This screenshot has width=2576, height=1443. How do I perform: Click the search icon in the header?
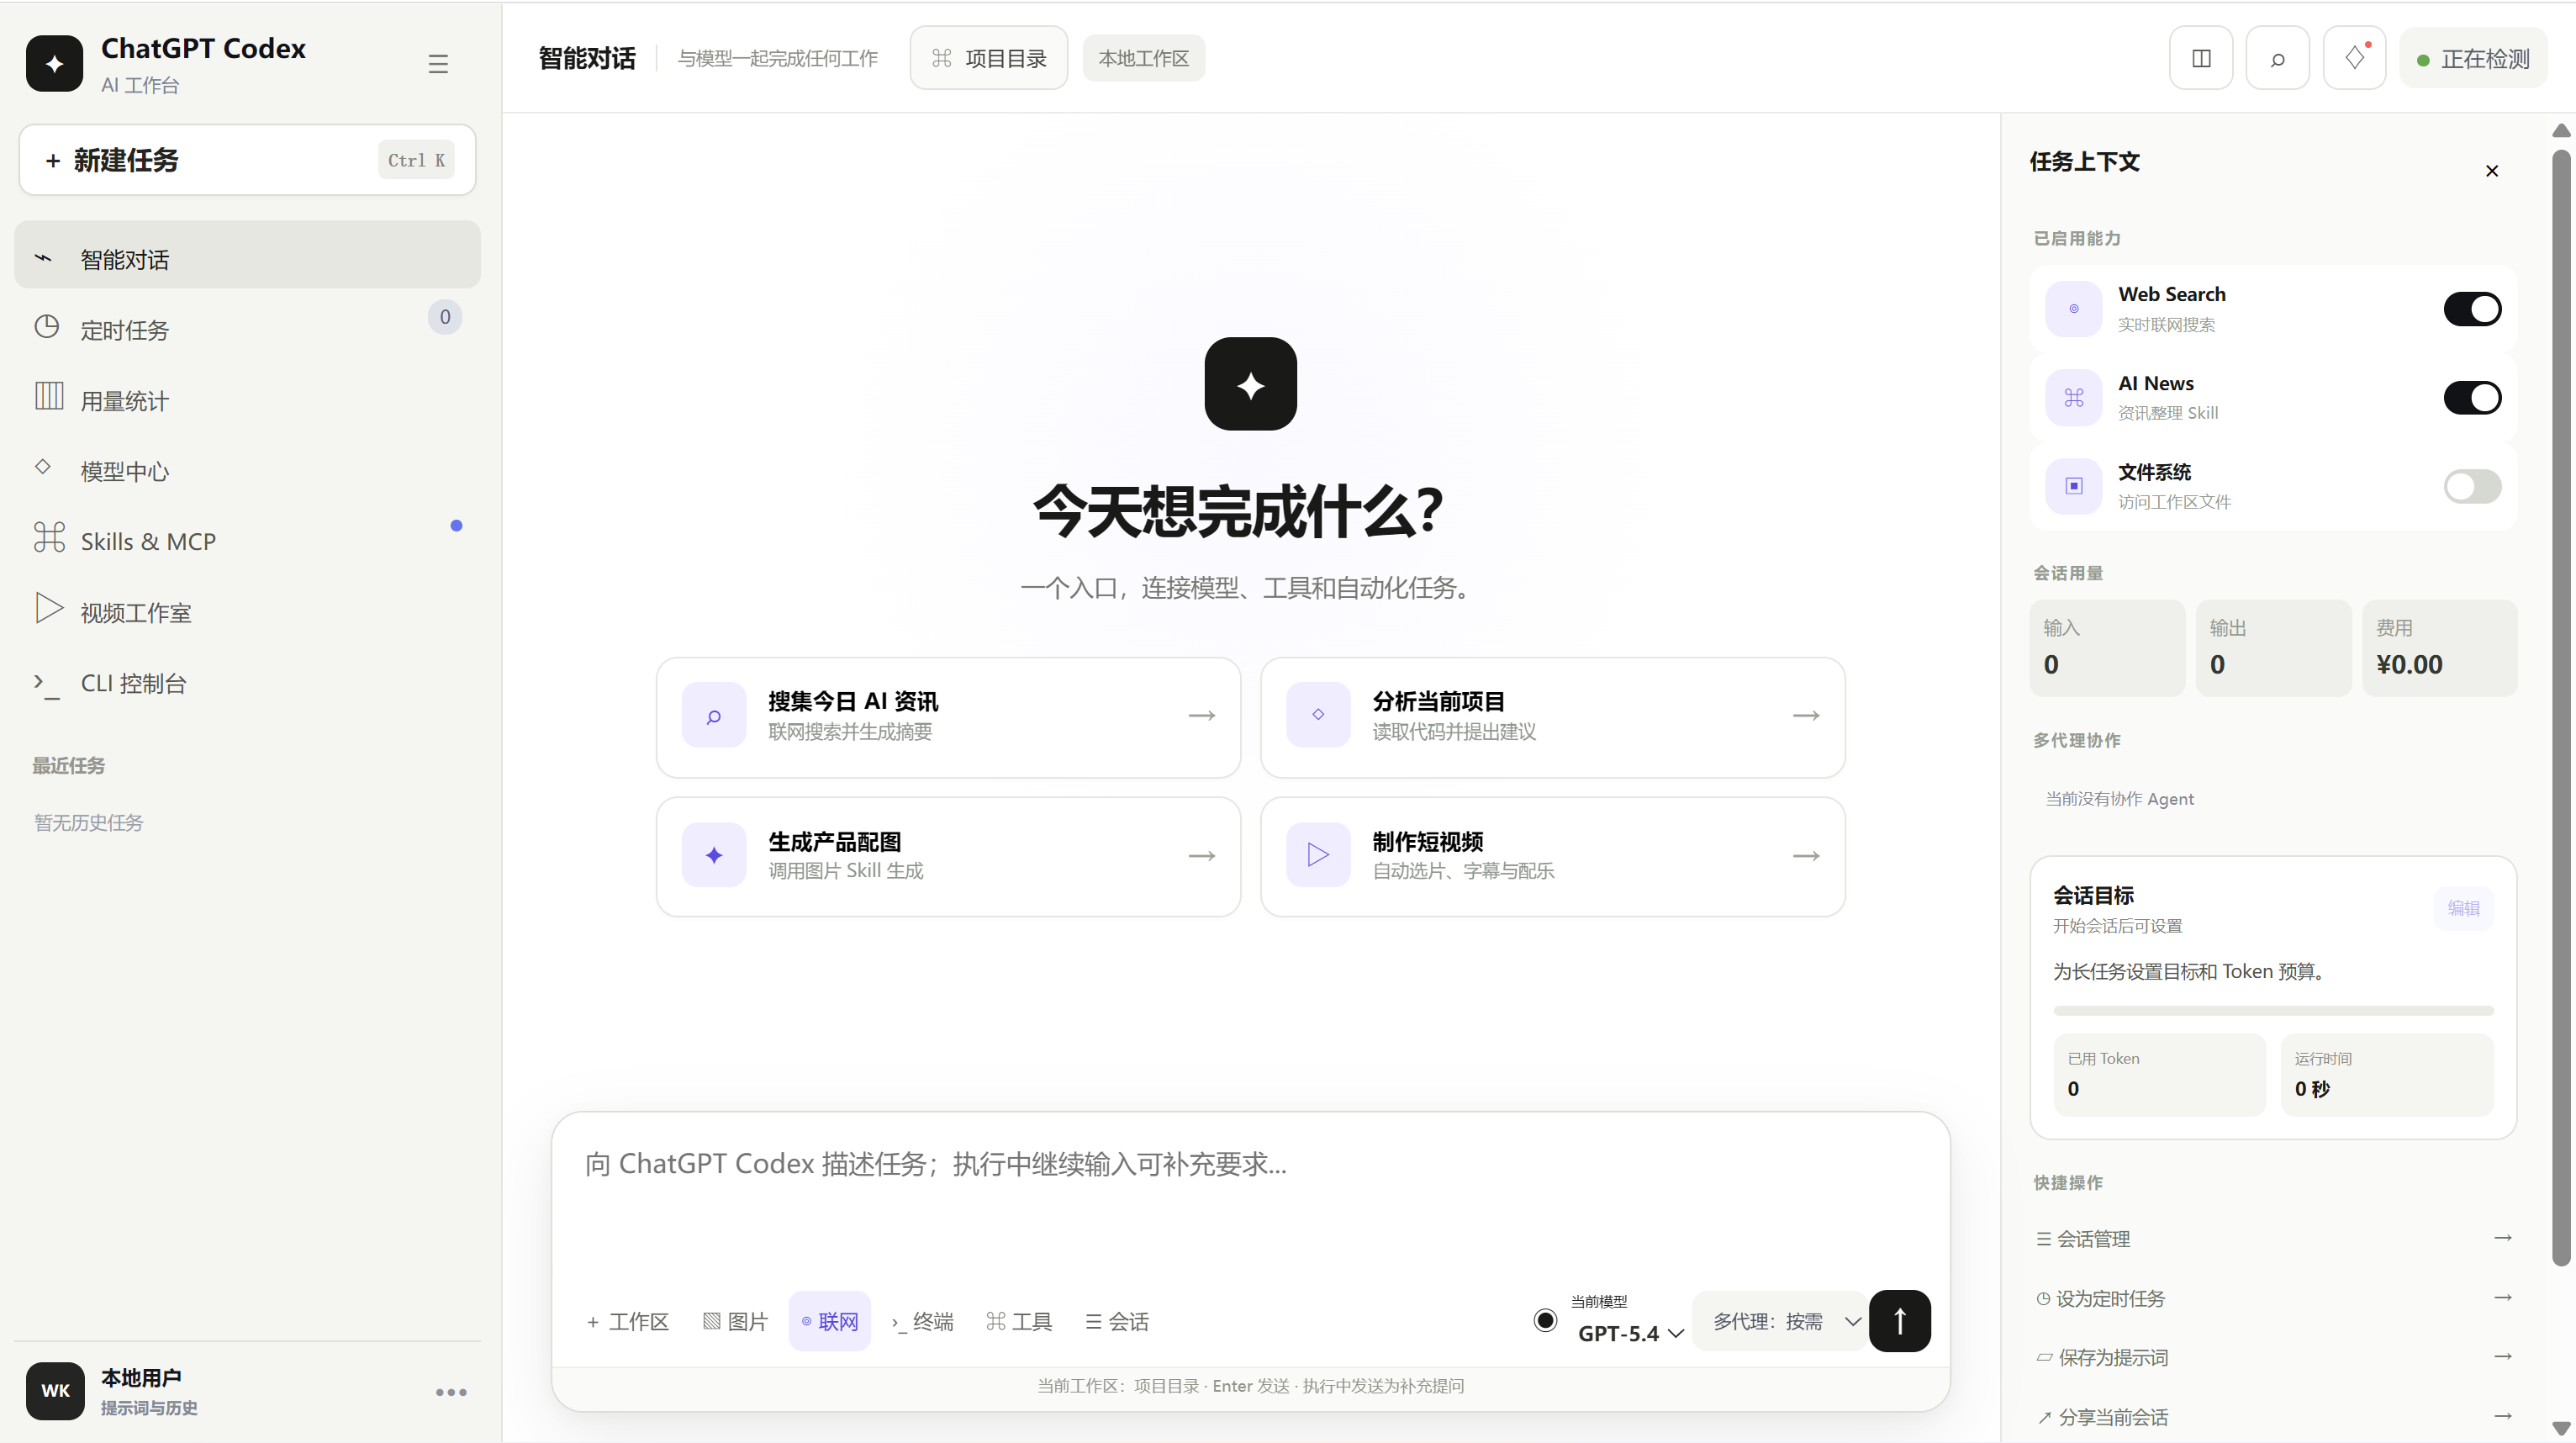pos(2277,58)
